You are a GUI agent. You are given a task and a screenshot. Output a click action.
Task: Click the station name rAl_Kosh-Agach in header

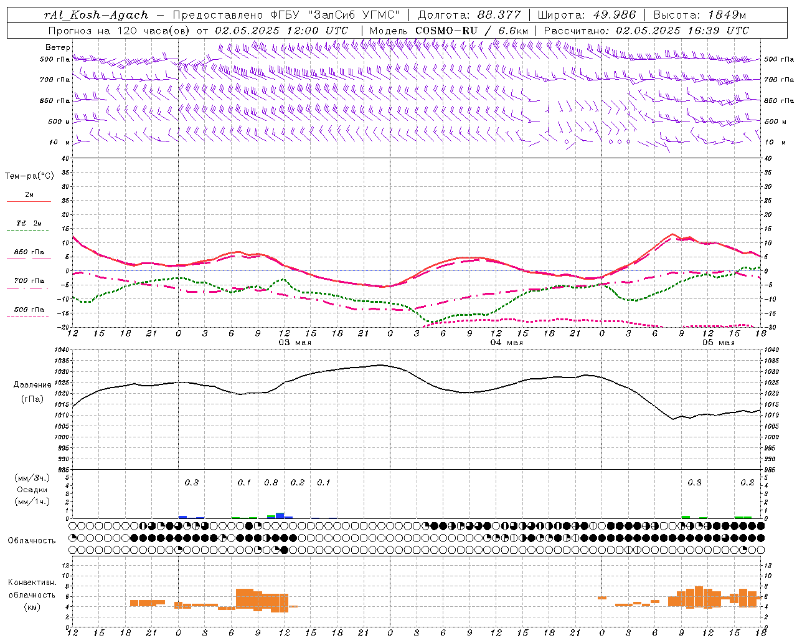coord(97,15)
